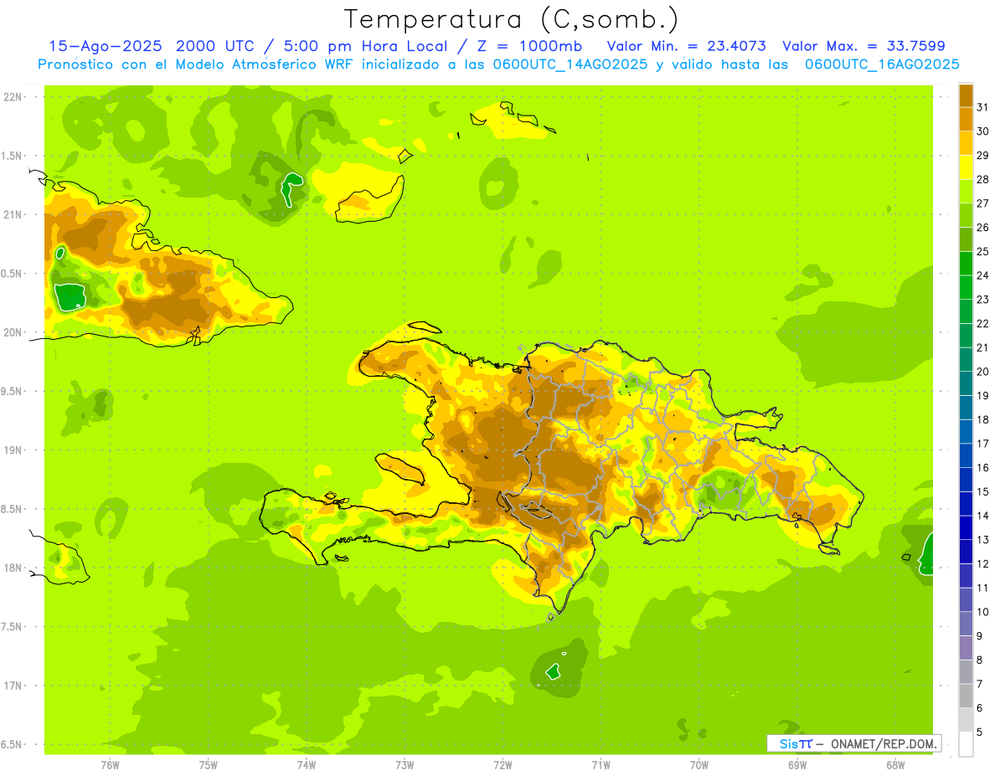
Task: Click the legend value '10'
Action: [982, 612]
